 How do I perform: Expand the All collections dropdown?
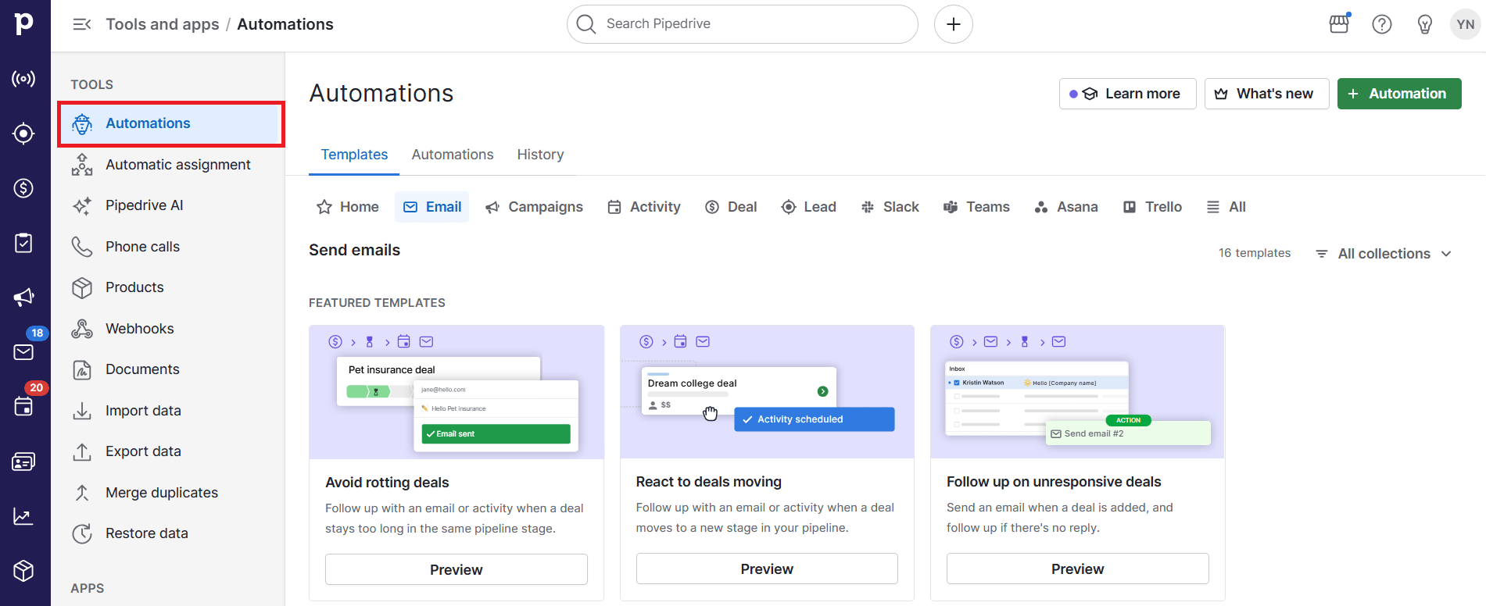coord(1384,254)
